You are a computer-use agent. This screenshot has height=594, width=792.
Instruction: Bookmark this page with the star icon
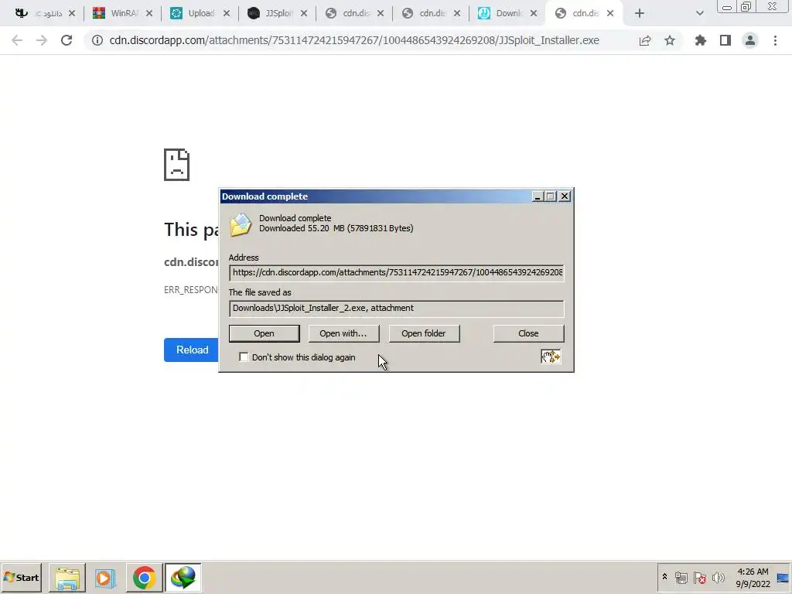[x=670, y=40]
